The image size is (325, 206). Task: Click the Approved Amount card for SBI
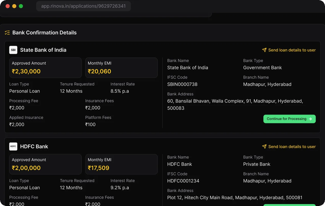pyautogui.click(x=46, y=68)
